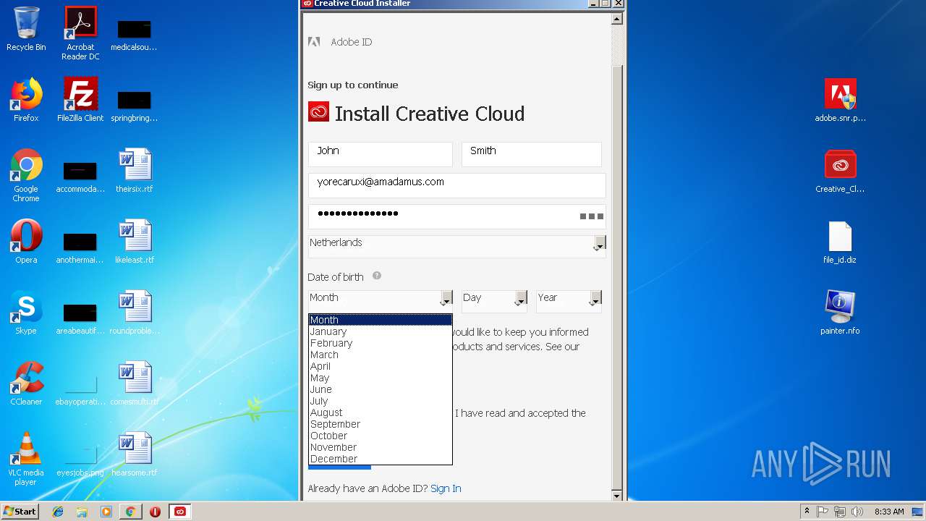Select hearsome.rtf document icon
Screen dimensions: 926x521
[135, 454]
